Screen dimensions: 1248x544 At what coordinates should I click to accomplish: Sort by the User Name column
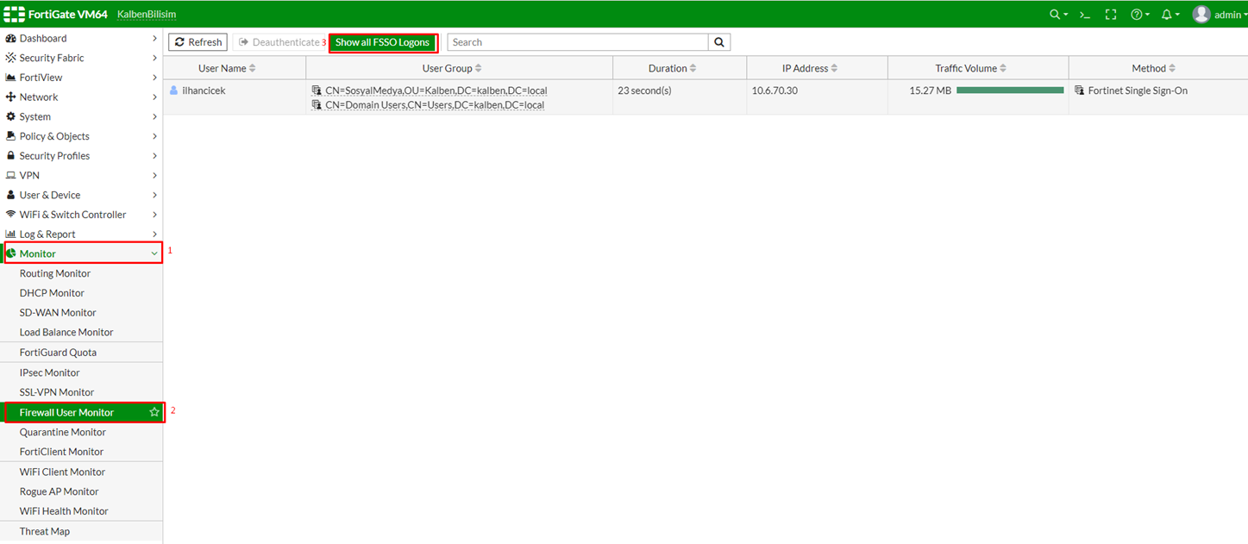(227, 68)
